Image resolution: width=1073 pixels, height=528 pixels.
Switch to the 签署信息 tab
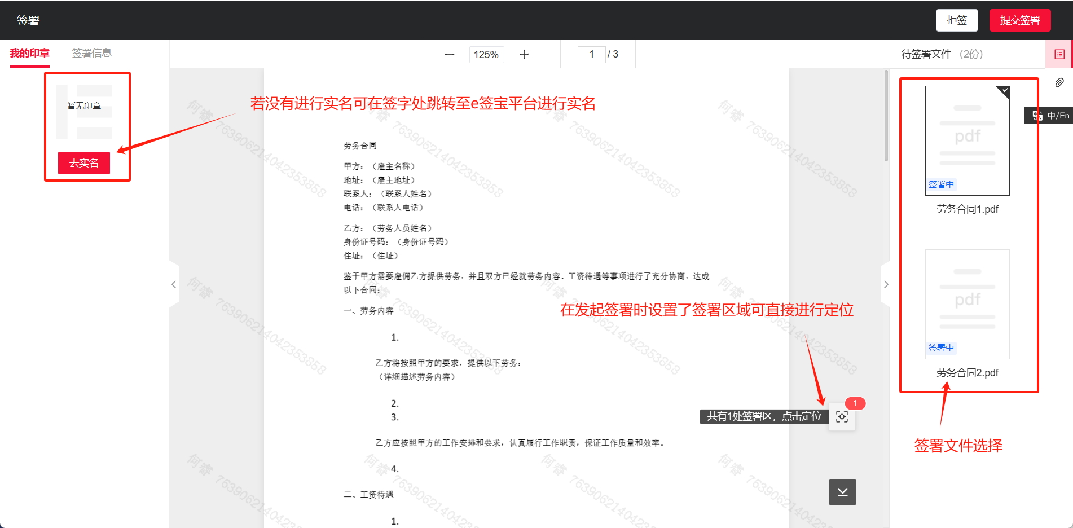(x=91, y=53)
